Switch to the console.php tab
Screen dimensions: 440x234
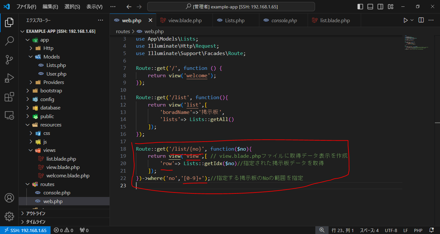[x=284, y=20]
